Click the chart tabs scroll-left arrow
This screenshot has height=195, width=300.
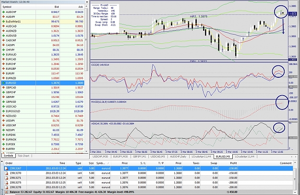coord(291,157)
